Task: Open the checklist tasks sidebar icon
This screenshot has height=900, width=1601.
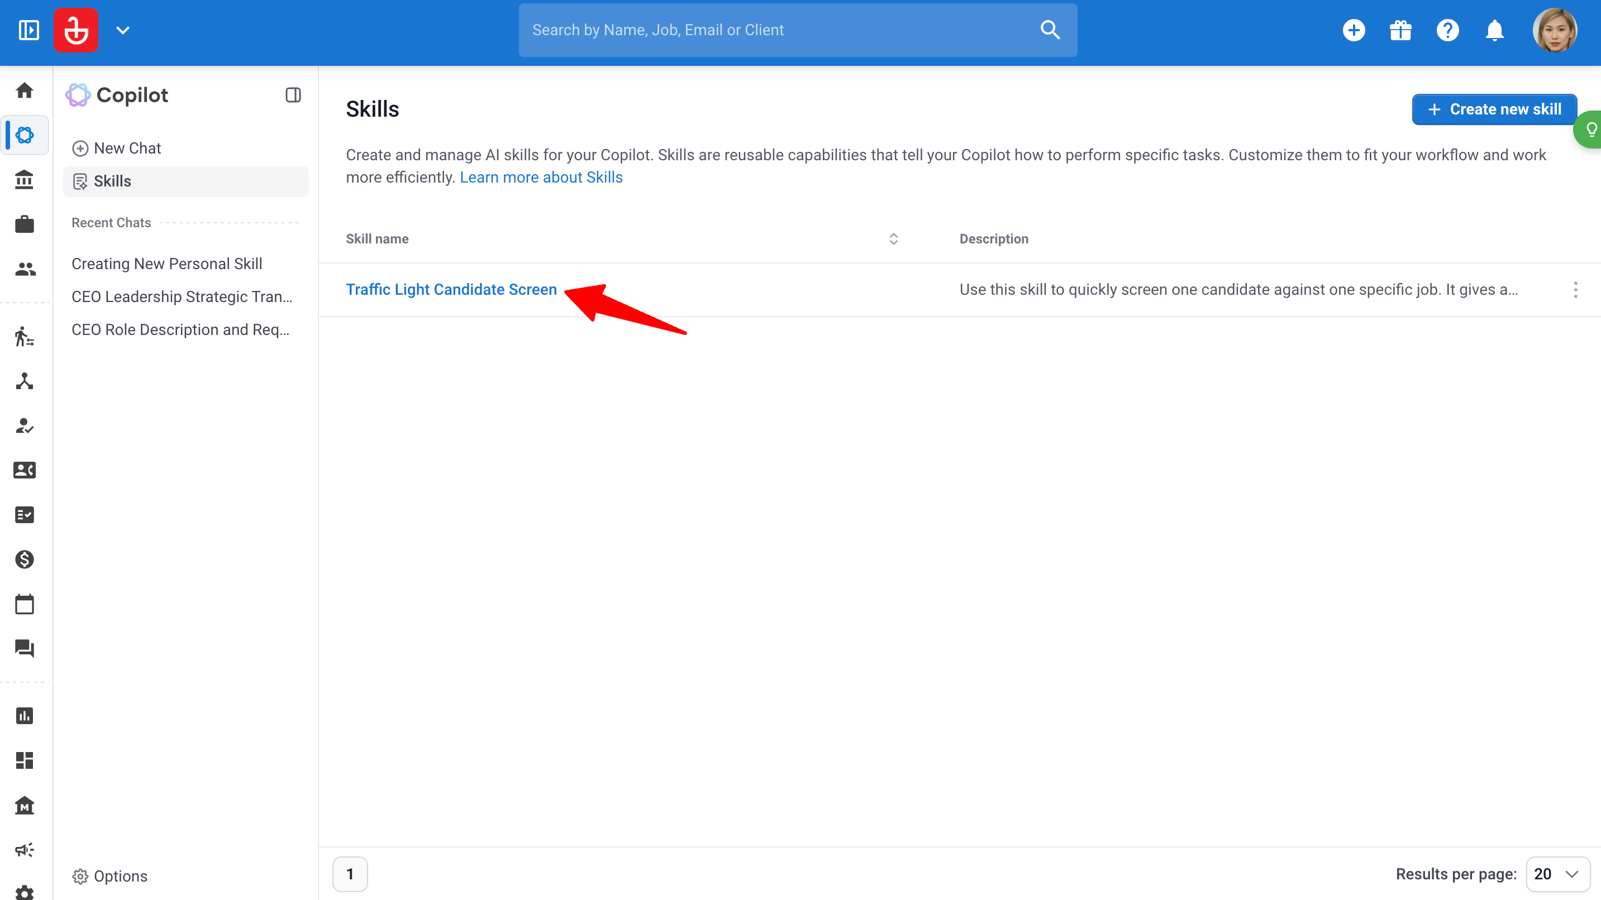Action: pos(24,515)
